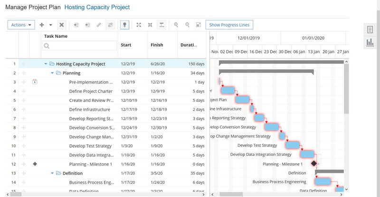This screenshot has height=197, width=380.
Task: Click the expand all tasks icon
Action: [139, 25]
